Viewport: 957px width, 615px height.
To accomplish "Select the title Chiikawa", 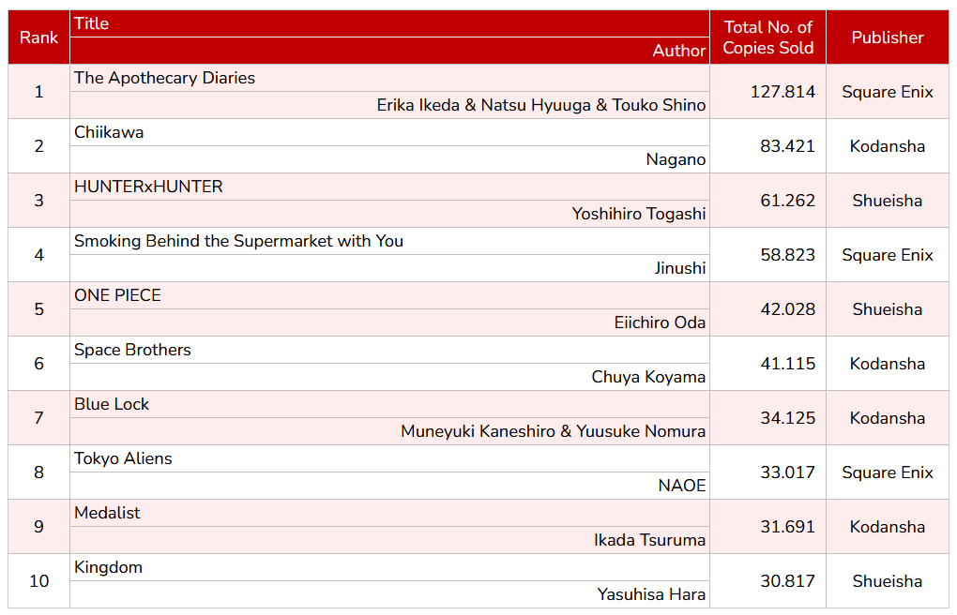I will 109,132.
